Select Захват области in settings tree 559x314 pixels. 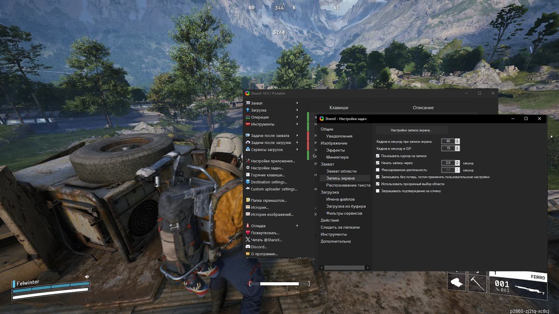(x=341, y=171)
